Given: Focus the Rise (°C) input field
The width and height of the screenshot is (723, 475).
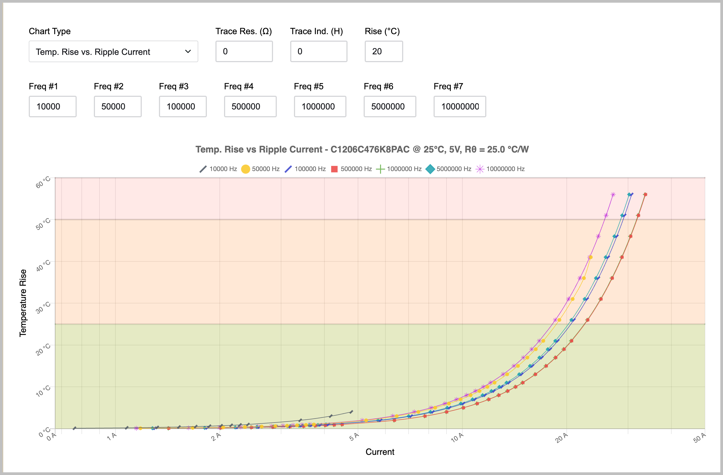Looking at the screenshot, I should 384,52.
